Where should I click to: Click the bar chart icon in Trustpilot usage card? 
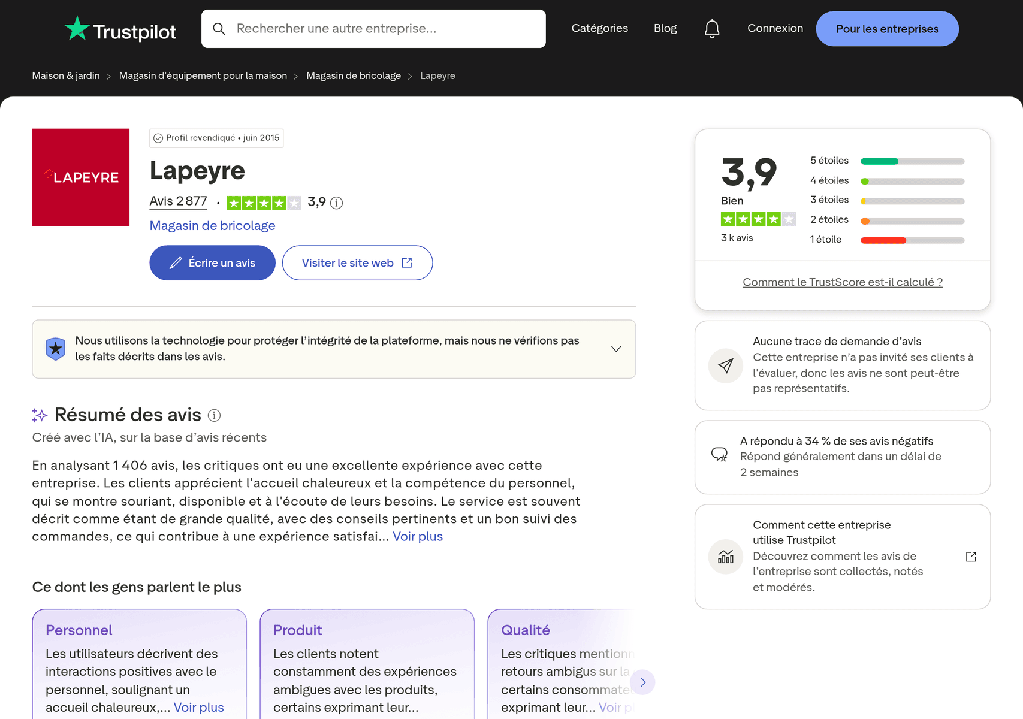(726, 557)
